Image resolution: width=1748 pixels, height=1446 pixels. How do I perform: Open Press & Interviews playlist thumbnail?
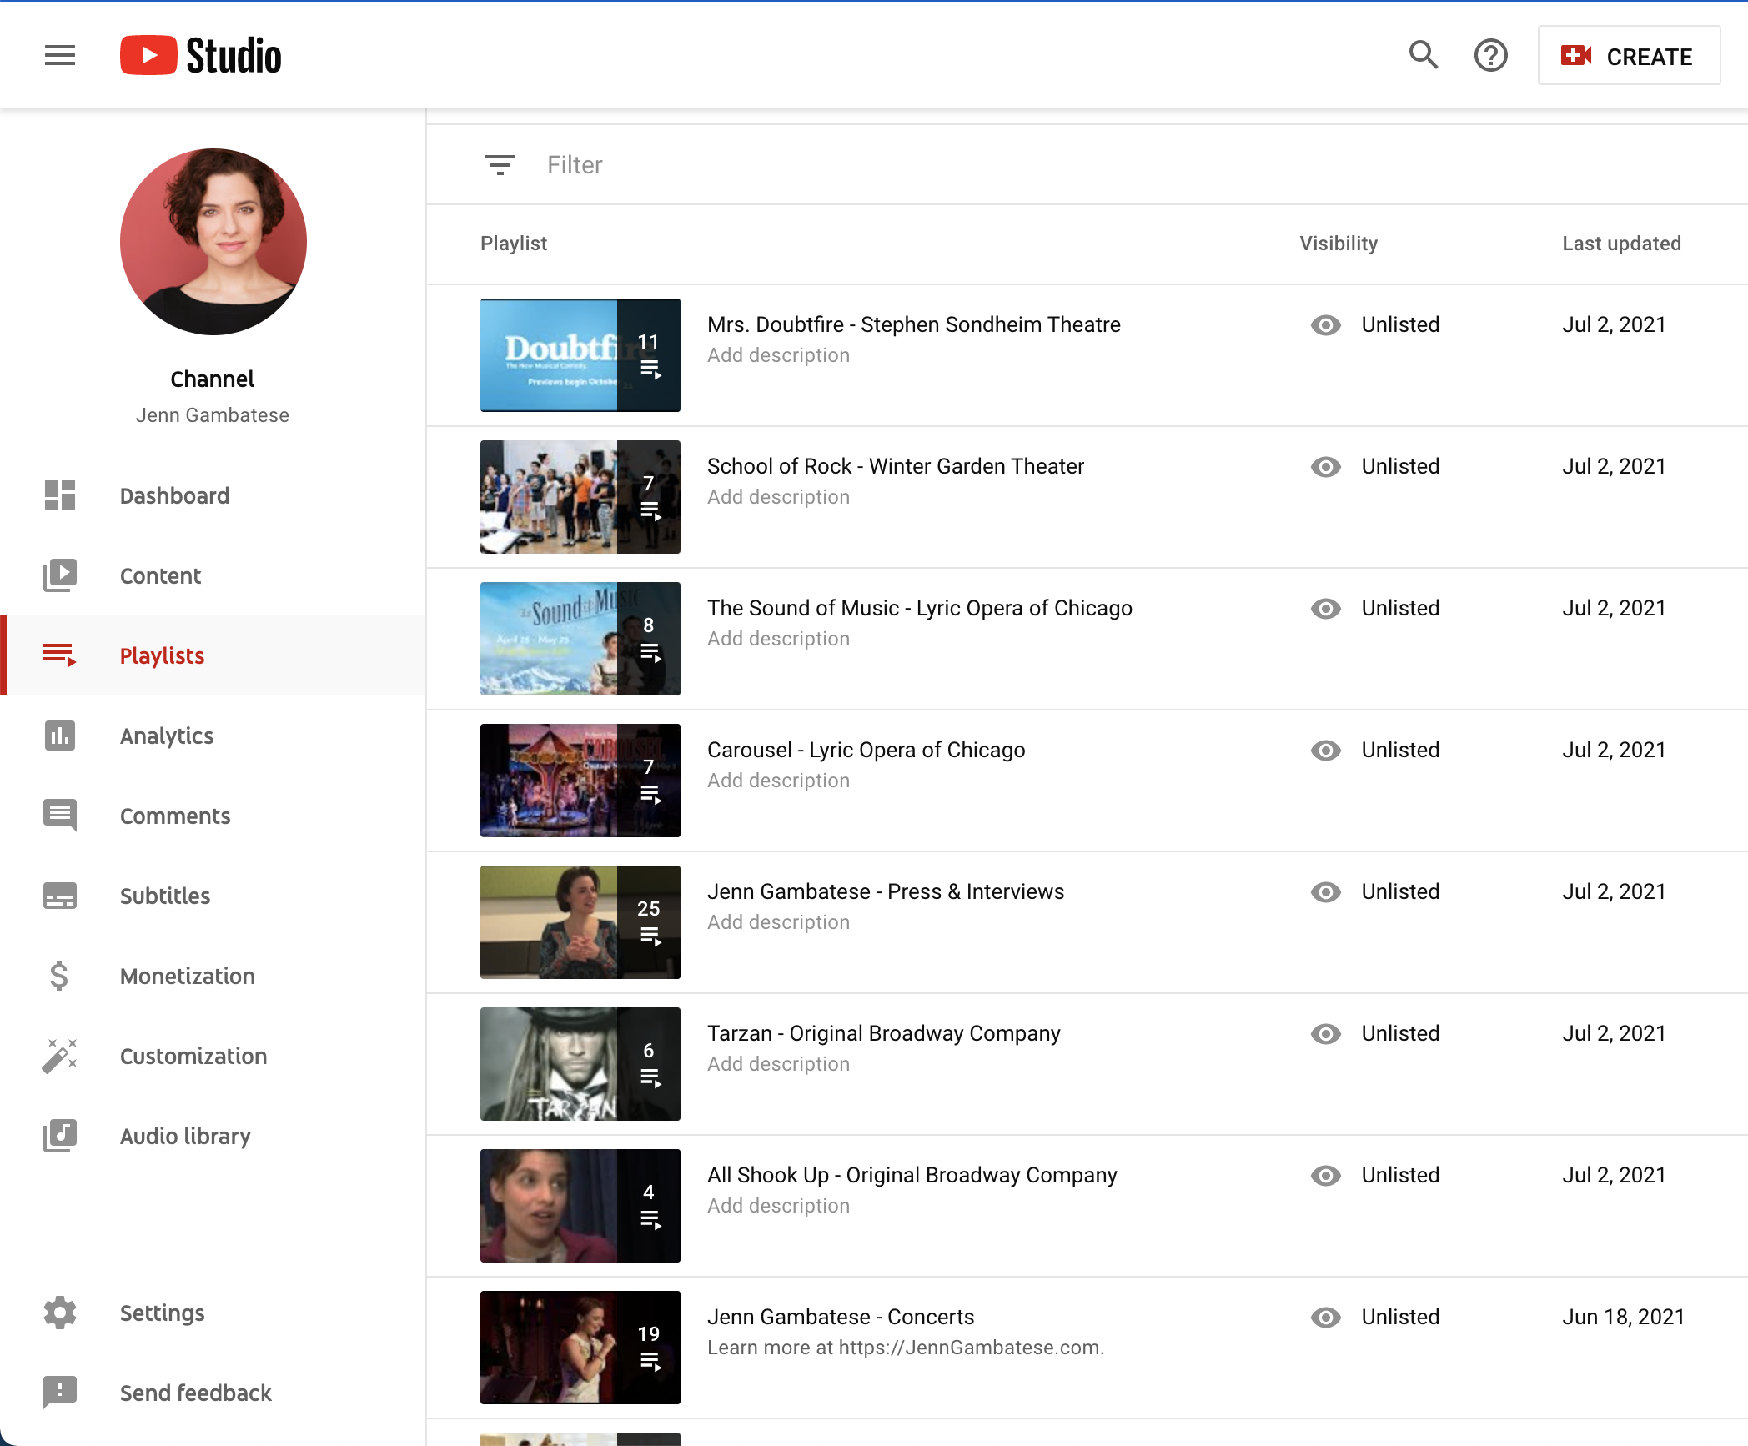(580, 922)
